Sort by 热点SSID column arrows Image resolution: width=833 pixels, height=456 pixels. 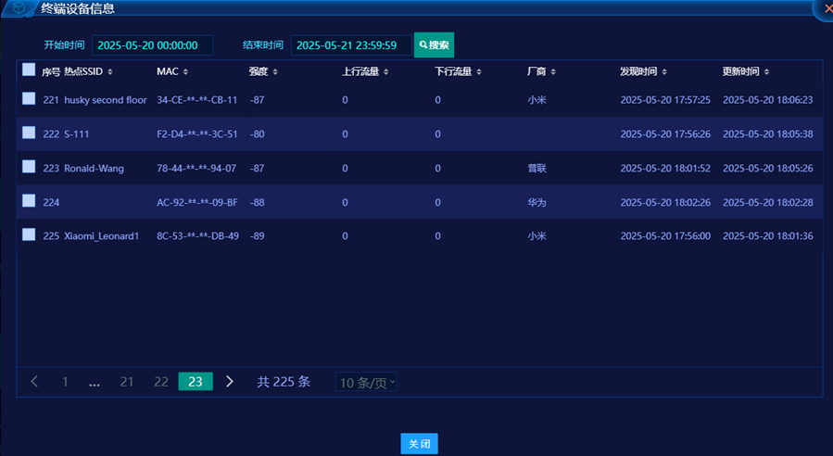tap(110, 71)
